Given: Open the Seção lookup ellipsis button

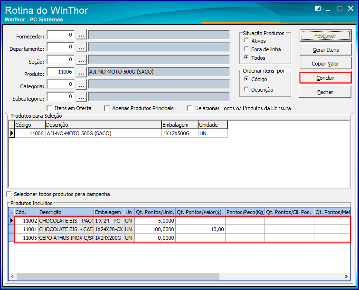Looking at the screenshot, I should [x=81, y=60].
